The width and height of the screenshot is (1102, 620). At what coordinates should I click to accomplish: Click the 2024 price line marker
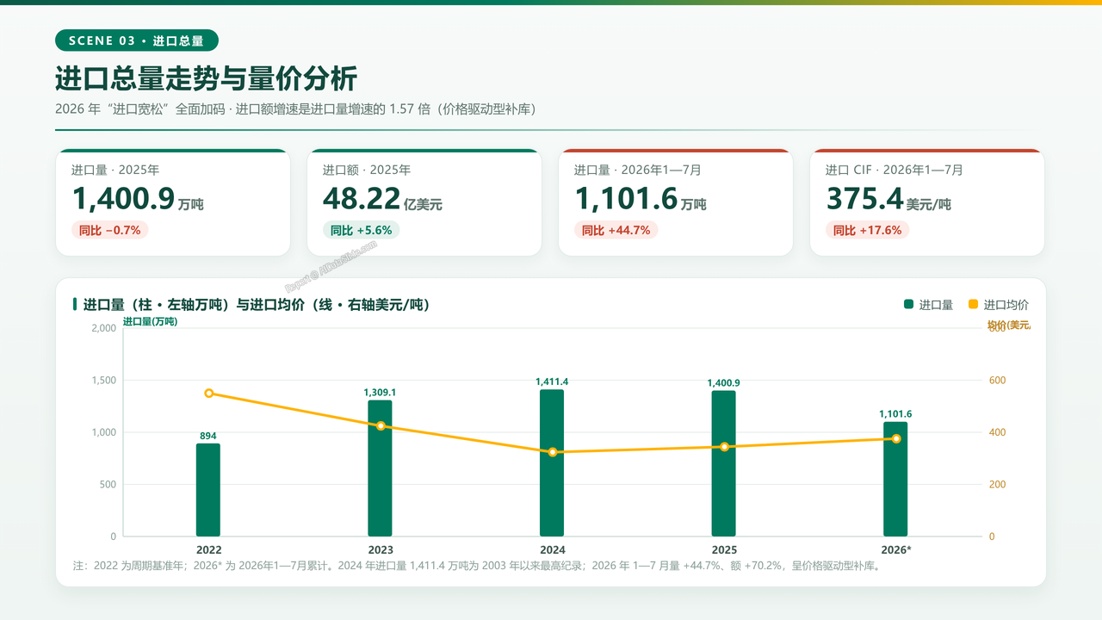tap(552, 452)
